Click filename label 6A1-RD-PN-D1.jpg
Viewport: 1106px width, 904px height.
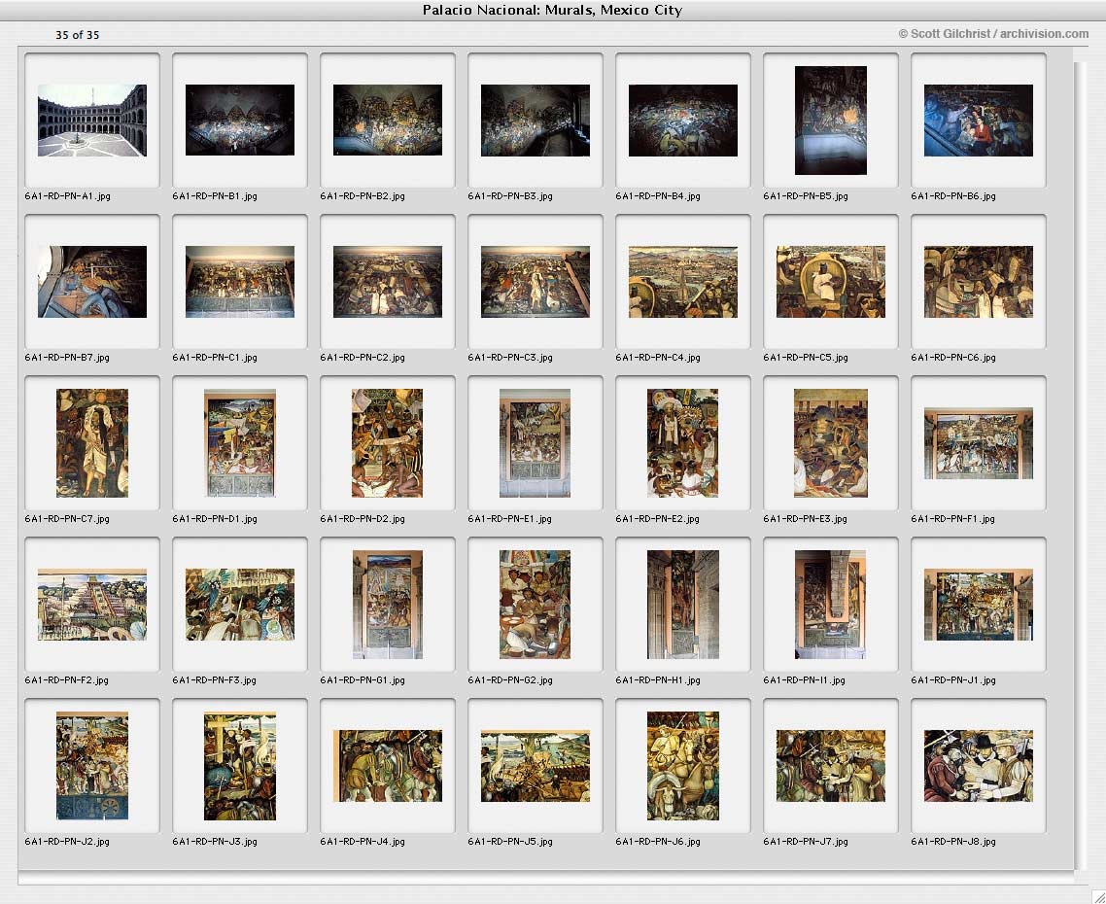click(x=215, y=519)
